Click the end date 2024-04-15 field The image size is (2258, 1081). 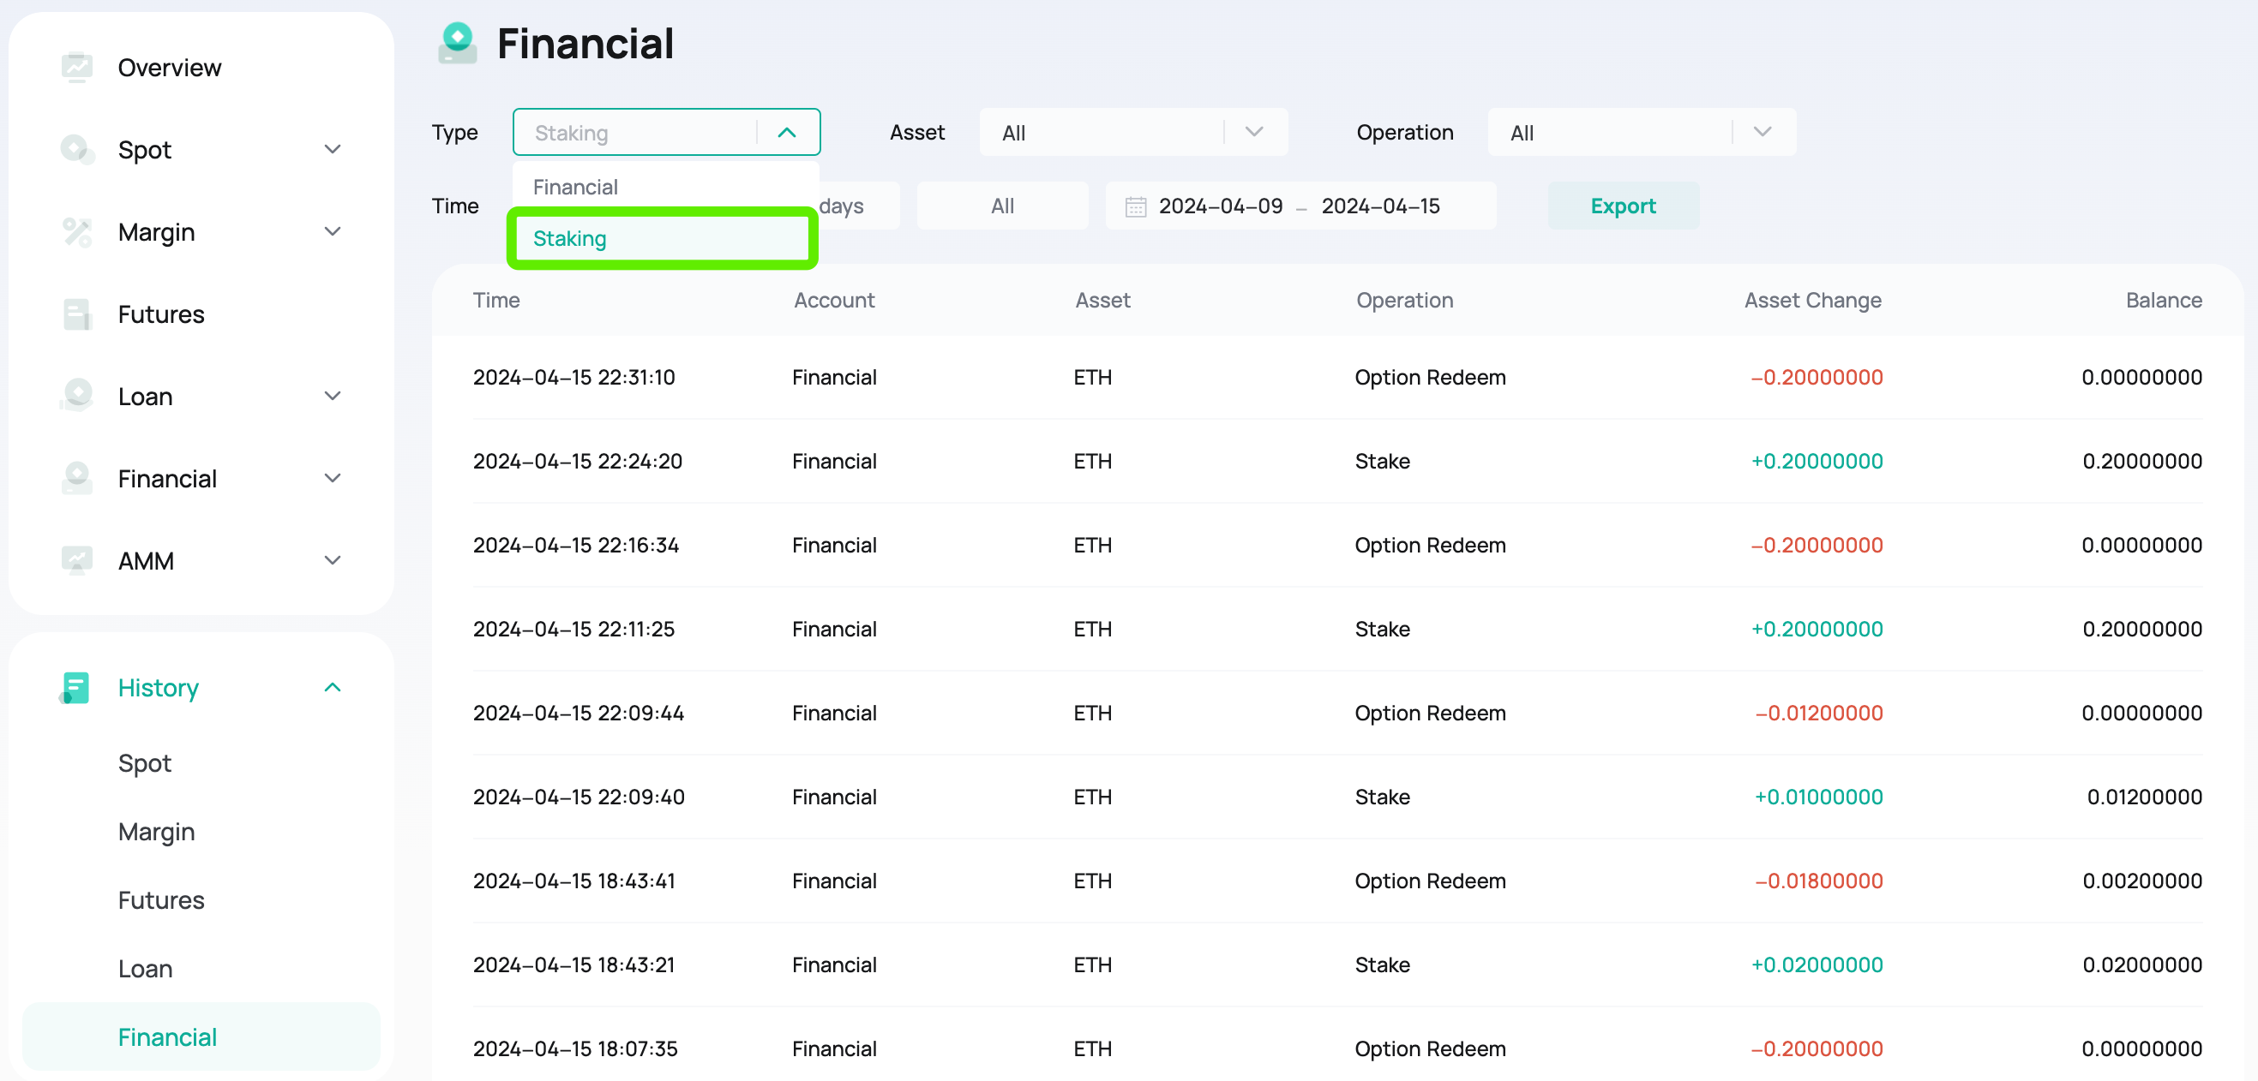coord(1380,206)
